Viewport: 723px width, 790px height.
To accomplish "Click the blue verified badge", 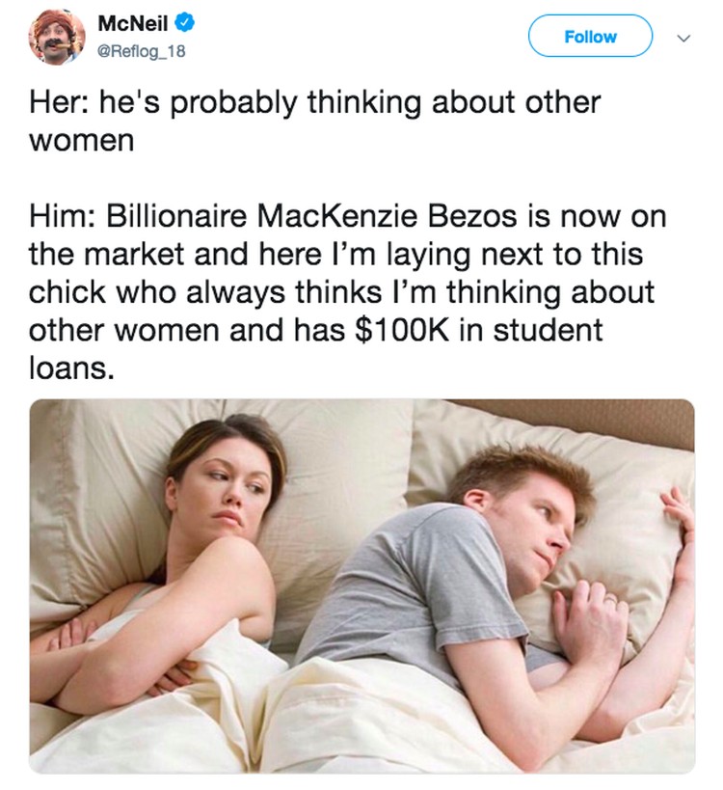I will pos(184,23).
